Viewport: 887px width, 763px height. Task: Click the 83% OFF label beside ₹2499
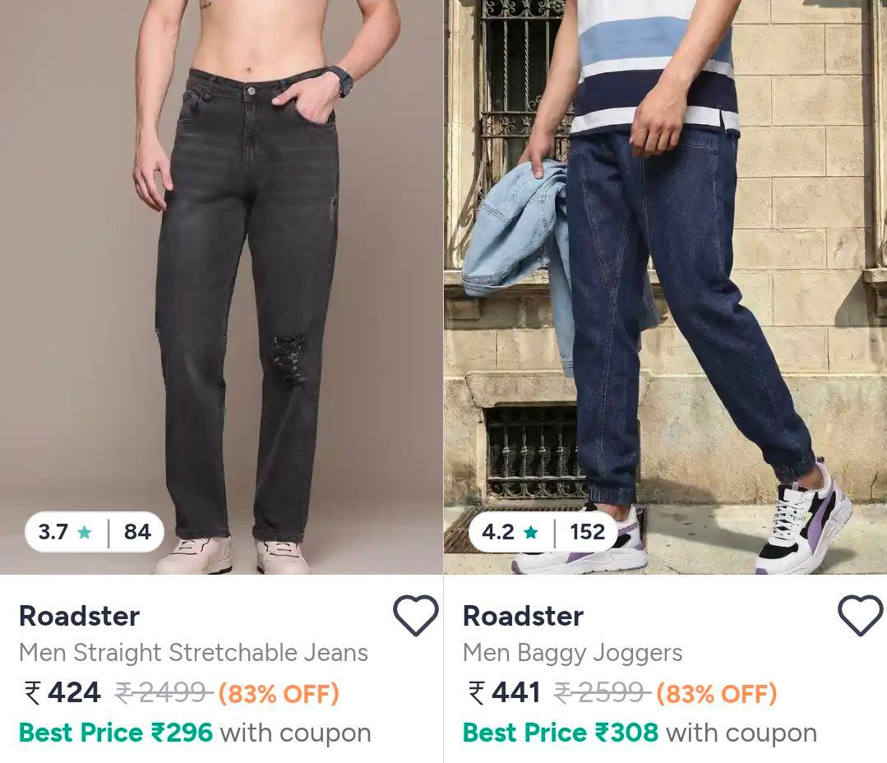click(x=279, y=693)
